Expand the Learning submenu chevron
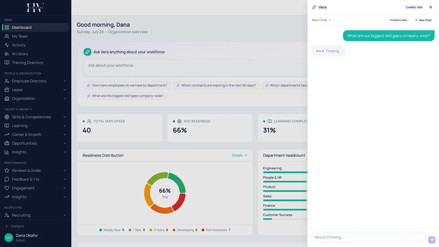439x247 pixels. coord(65,126)
